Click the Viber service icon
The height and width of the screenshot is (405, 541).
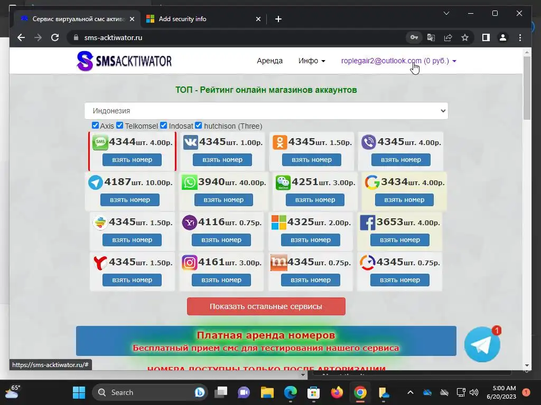[369, 142]
